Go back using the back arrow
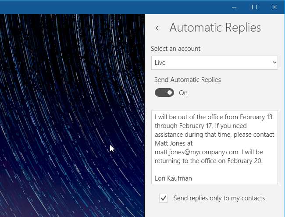 tap(157, 28)
